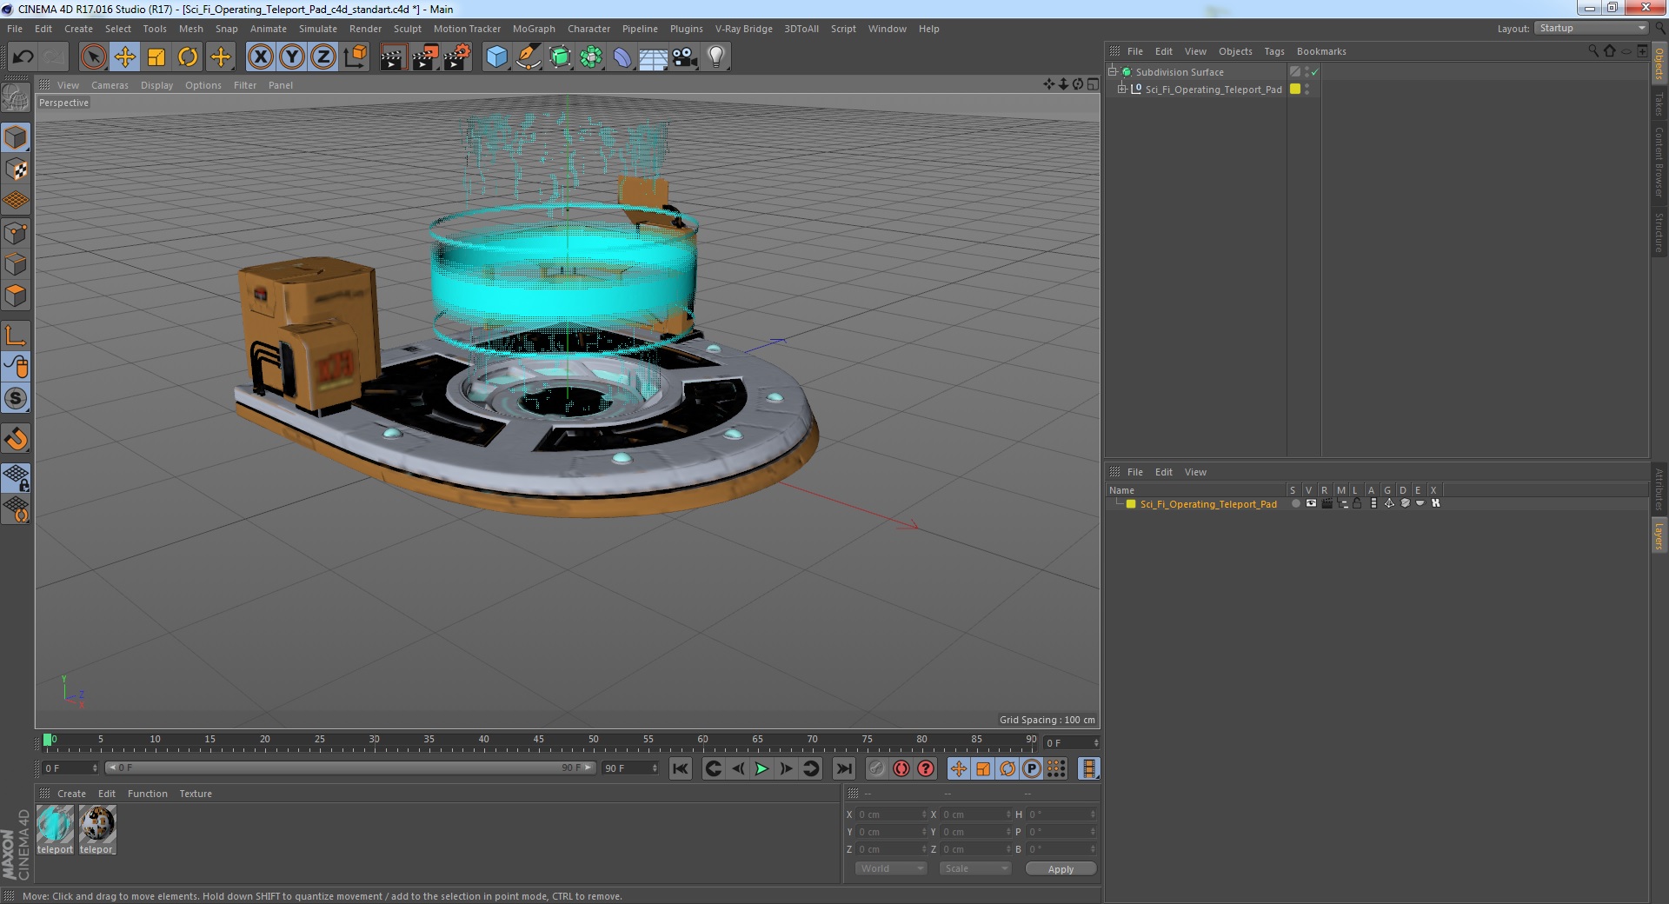Open Layers vertical tab
The height and width of the screenshot is (904, 1669).
pyautogui.click(x=1659, y=536)
